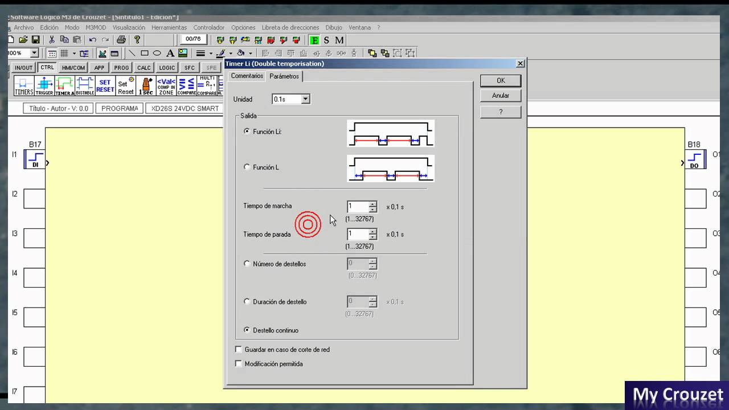Choose the Número de destellos option
729x410 pixels.
click(x=247, y=264)
